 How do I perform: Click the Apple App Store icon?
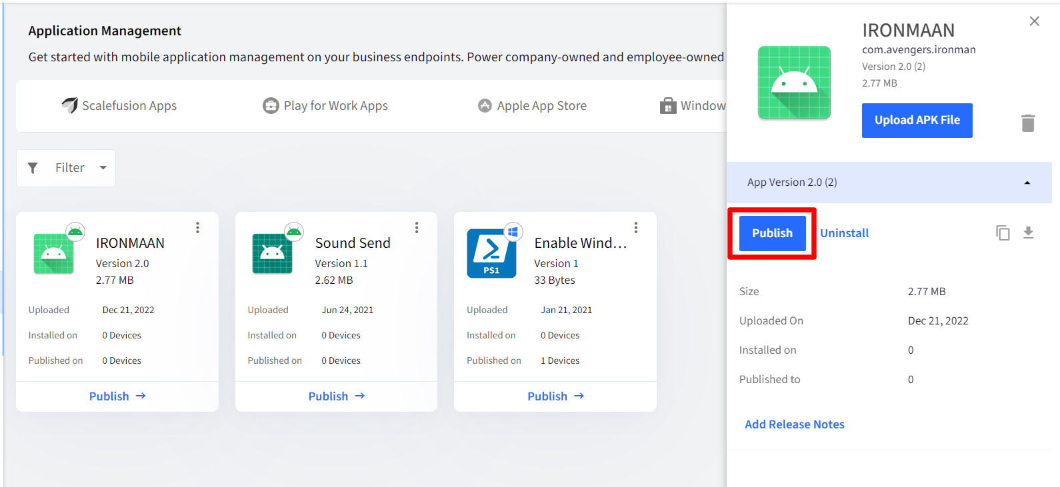[x=485, y=106]
